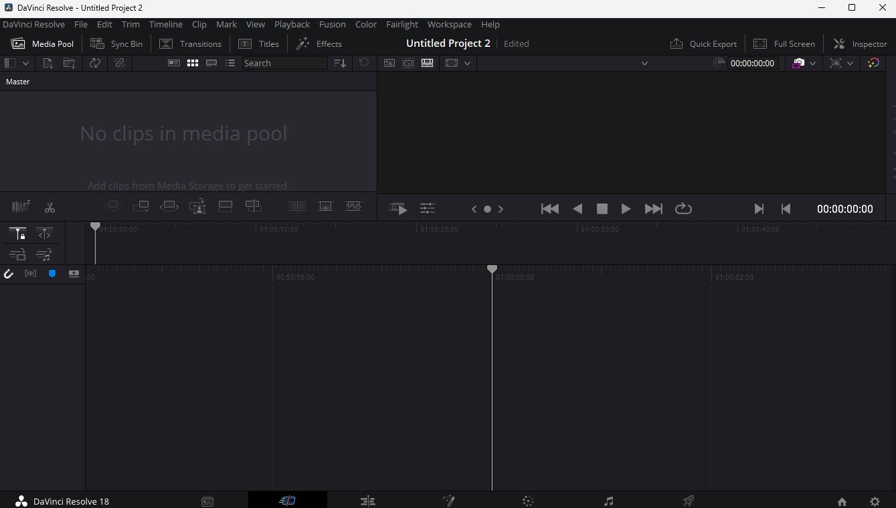Image resolution: width=896 pixels, height=508 pixels.
Task: Enter Full Screen mode
Action: click(x=784, y=44)
